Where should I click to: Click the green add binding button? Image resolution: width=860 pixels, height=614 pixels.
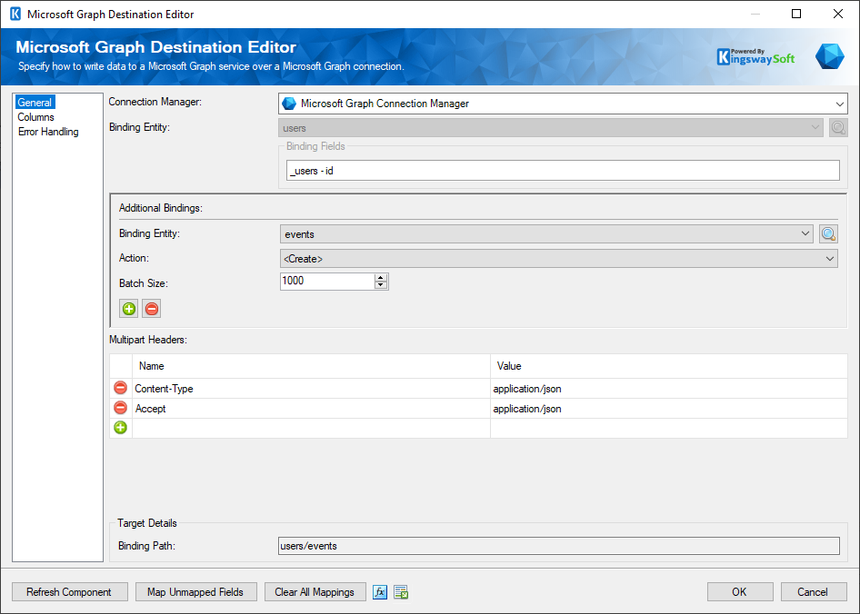tap(129, 309)
